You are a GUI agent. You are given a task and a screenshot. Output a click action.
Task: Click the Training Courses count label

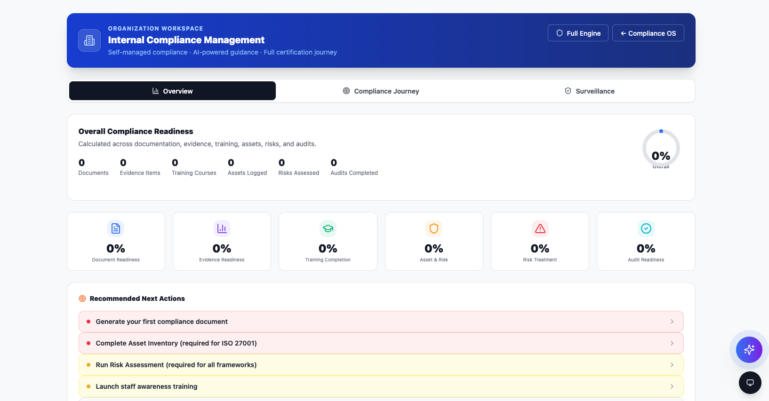(194, 173)
